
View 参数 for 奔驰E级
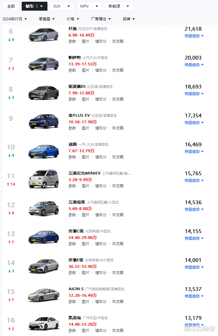point(72,273)
